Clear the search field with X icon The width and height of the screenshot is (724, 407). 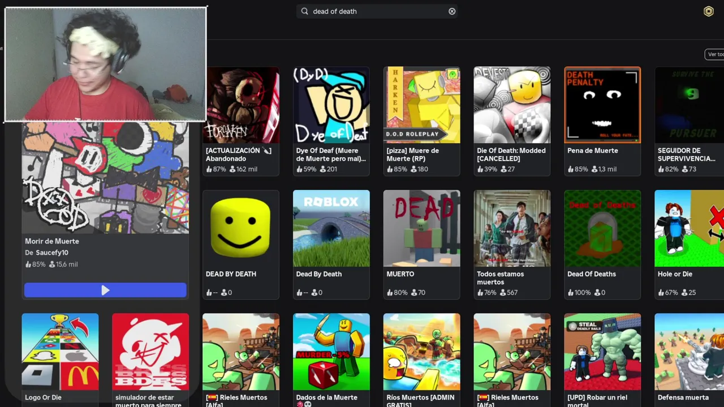point(452,11)
